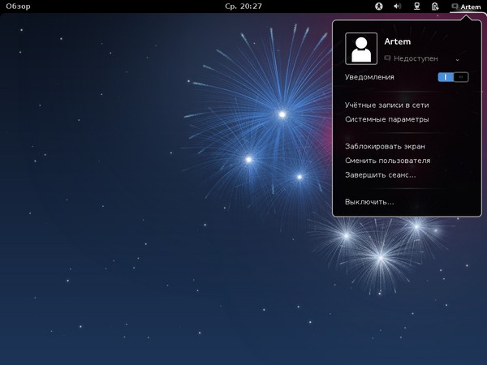
Task: Open Учётные записи в сети
Action: tap(386, 105)
